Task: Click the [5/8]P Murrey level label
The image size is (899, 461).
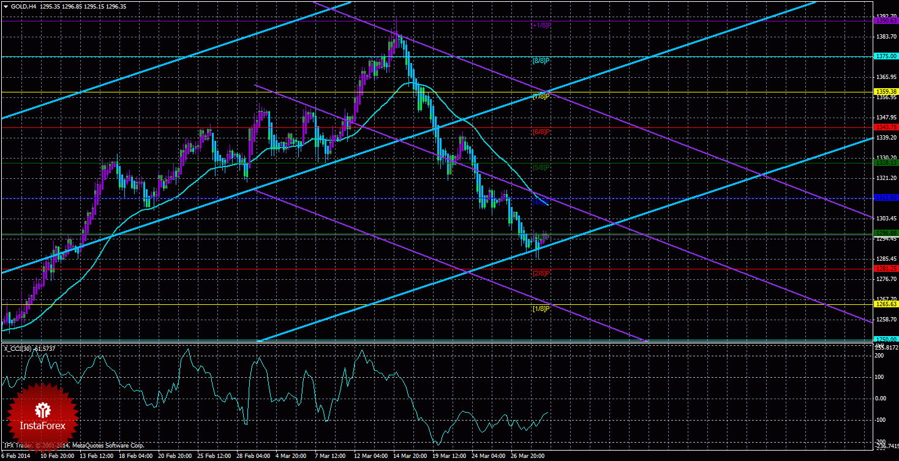Action: (541, 167)
